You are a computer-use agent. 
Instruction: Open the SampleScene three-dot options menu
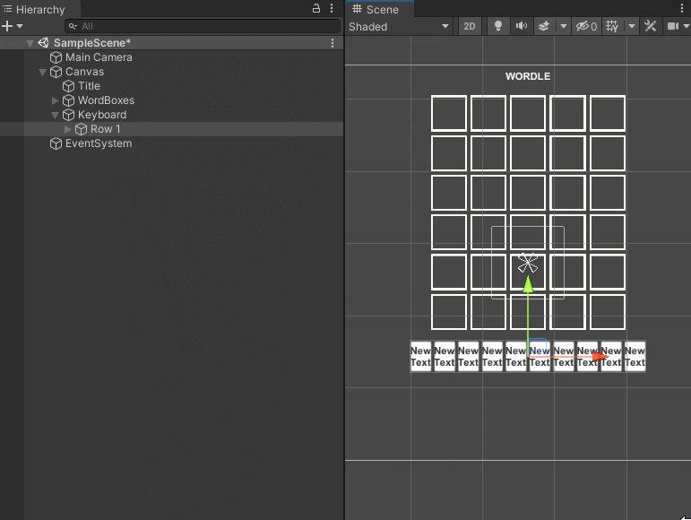point(333,43)
